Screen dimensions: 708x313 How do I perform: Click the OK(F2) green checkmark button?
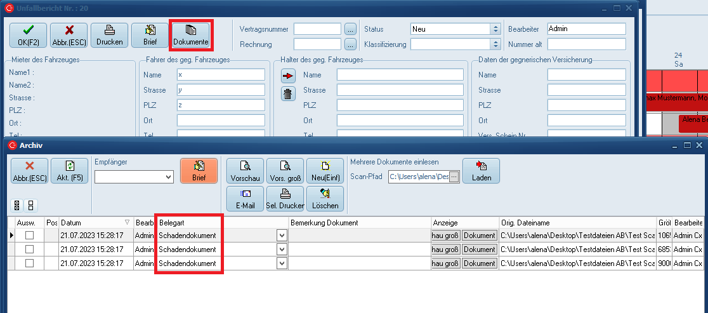tap(28, 35)
